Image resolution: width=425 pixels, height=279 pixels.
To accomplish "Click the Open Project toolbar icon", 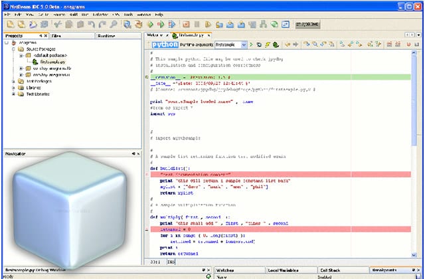I will pos(33,25).
